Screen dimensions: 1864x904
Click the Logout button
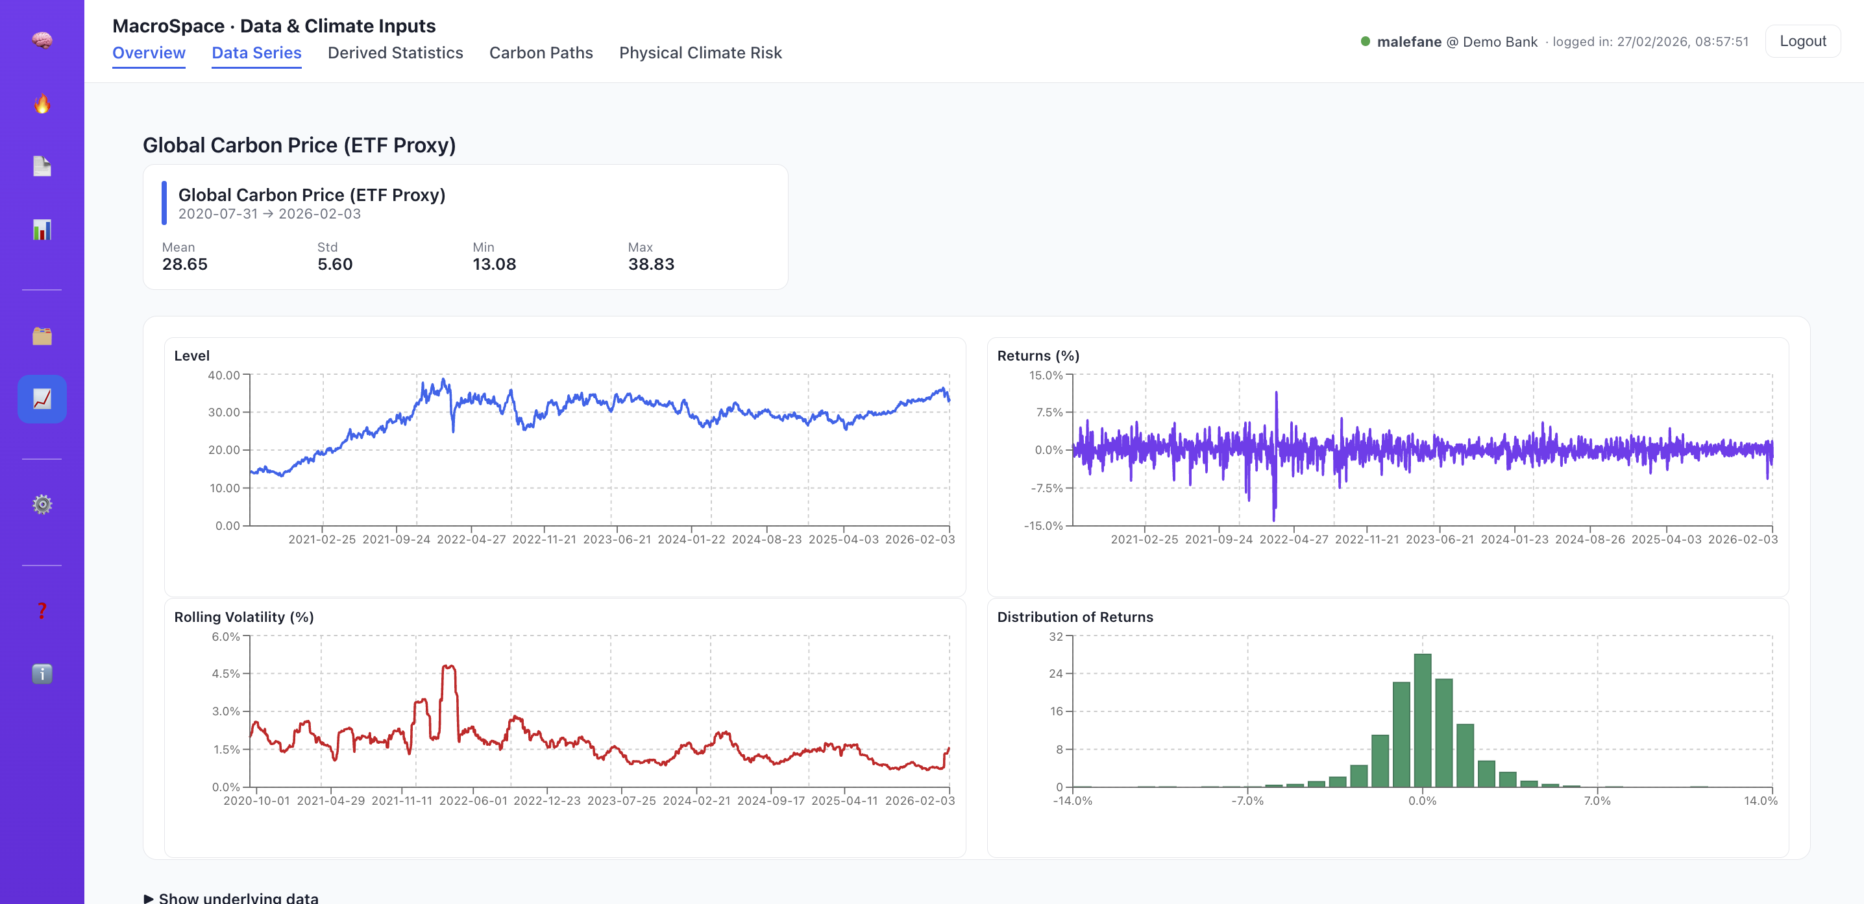click(x=1802, y=42)
